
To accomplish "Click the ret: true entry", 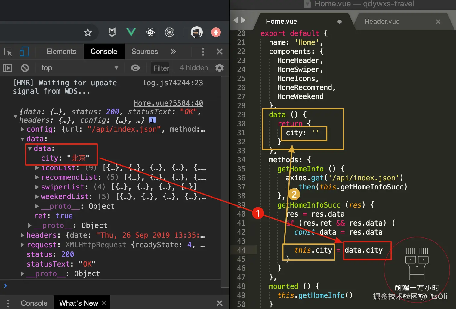I will coord(54,216).
